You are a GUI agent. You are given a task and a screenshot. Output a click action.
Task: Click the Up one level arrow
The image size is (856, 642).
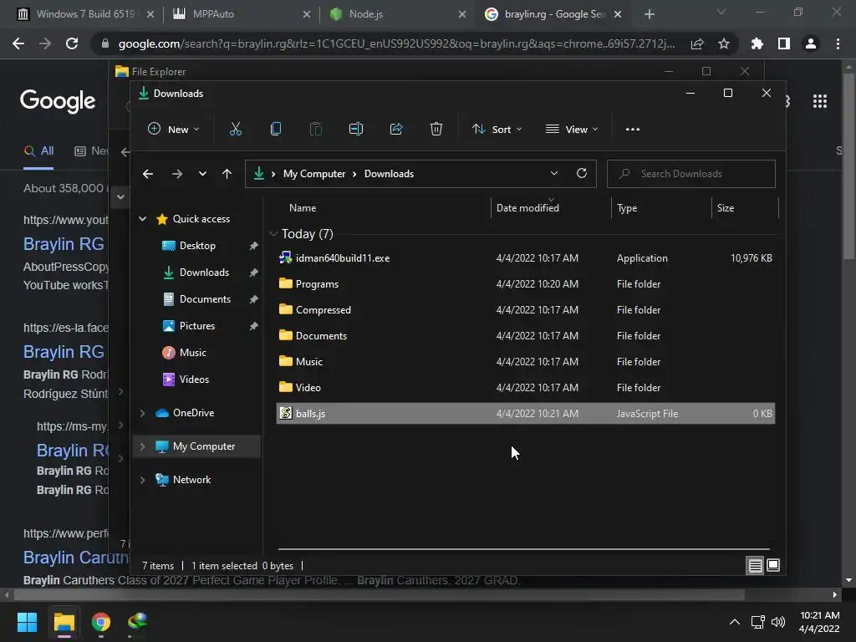click(227, 174)
